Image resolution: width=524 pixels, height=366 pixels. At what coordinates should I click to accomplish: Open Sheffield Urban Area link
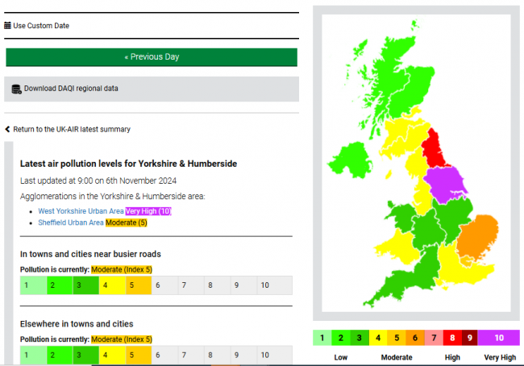pos(71,223)
